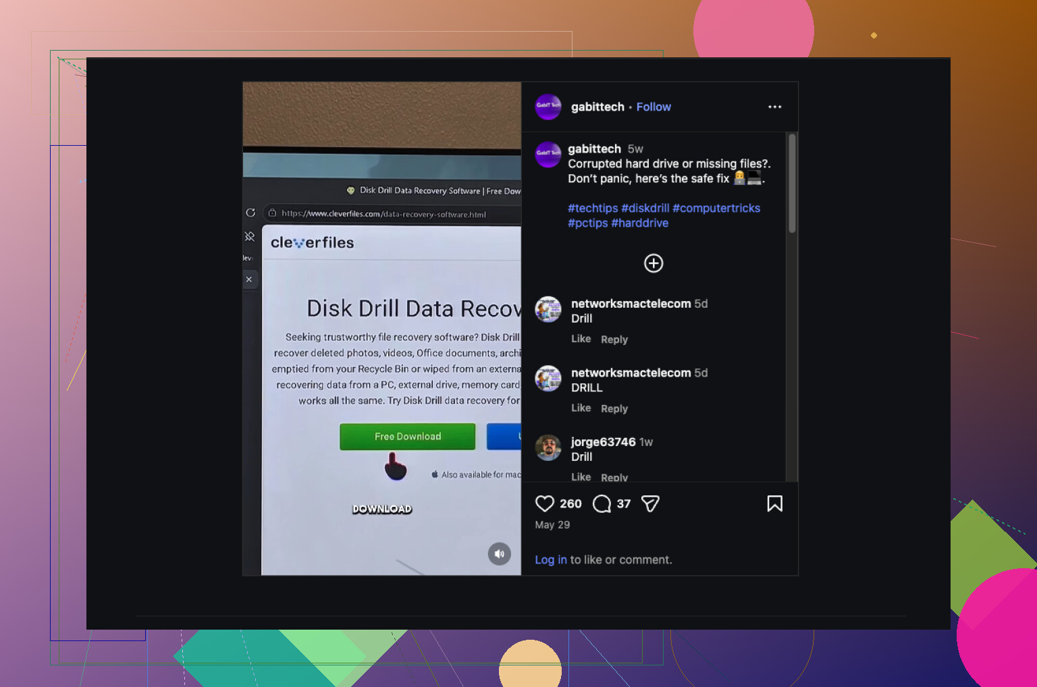Open the #computertricks hashtag

tap(716, 208)
